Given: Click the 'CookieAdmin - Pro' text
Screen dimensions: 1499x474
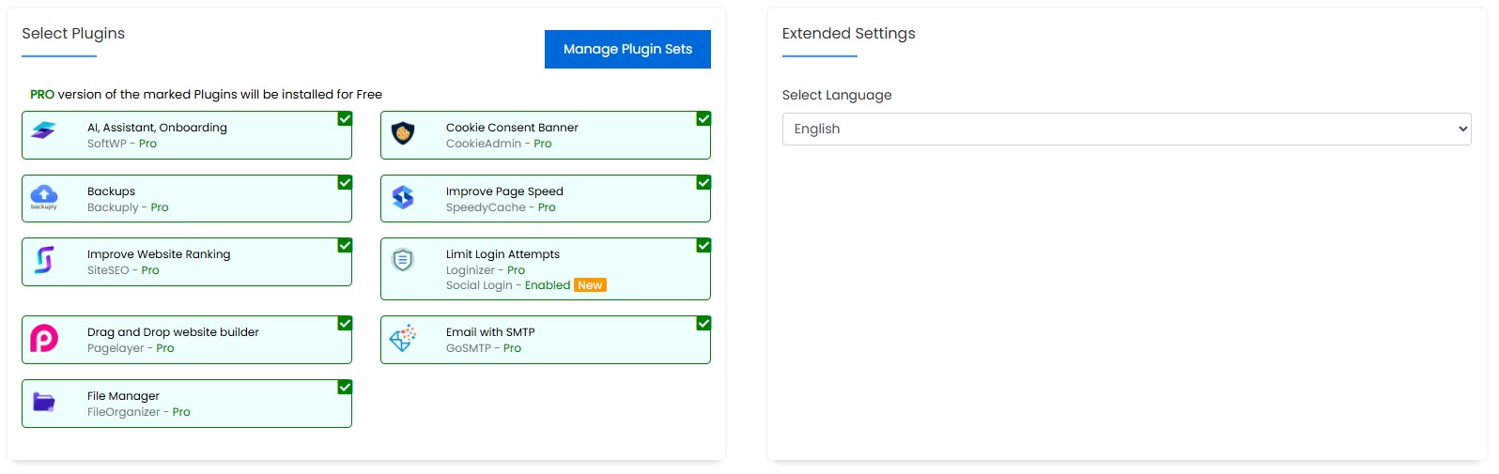Looking at the screenshot, I should point(499,144).
